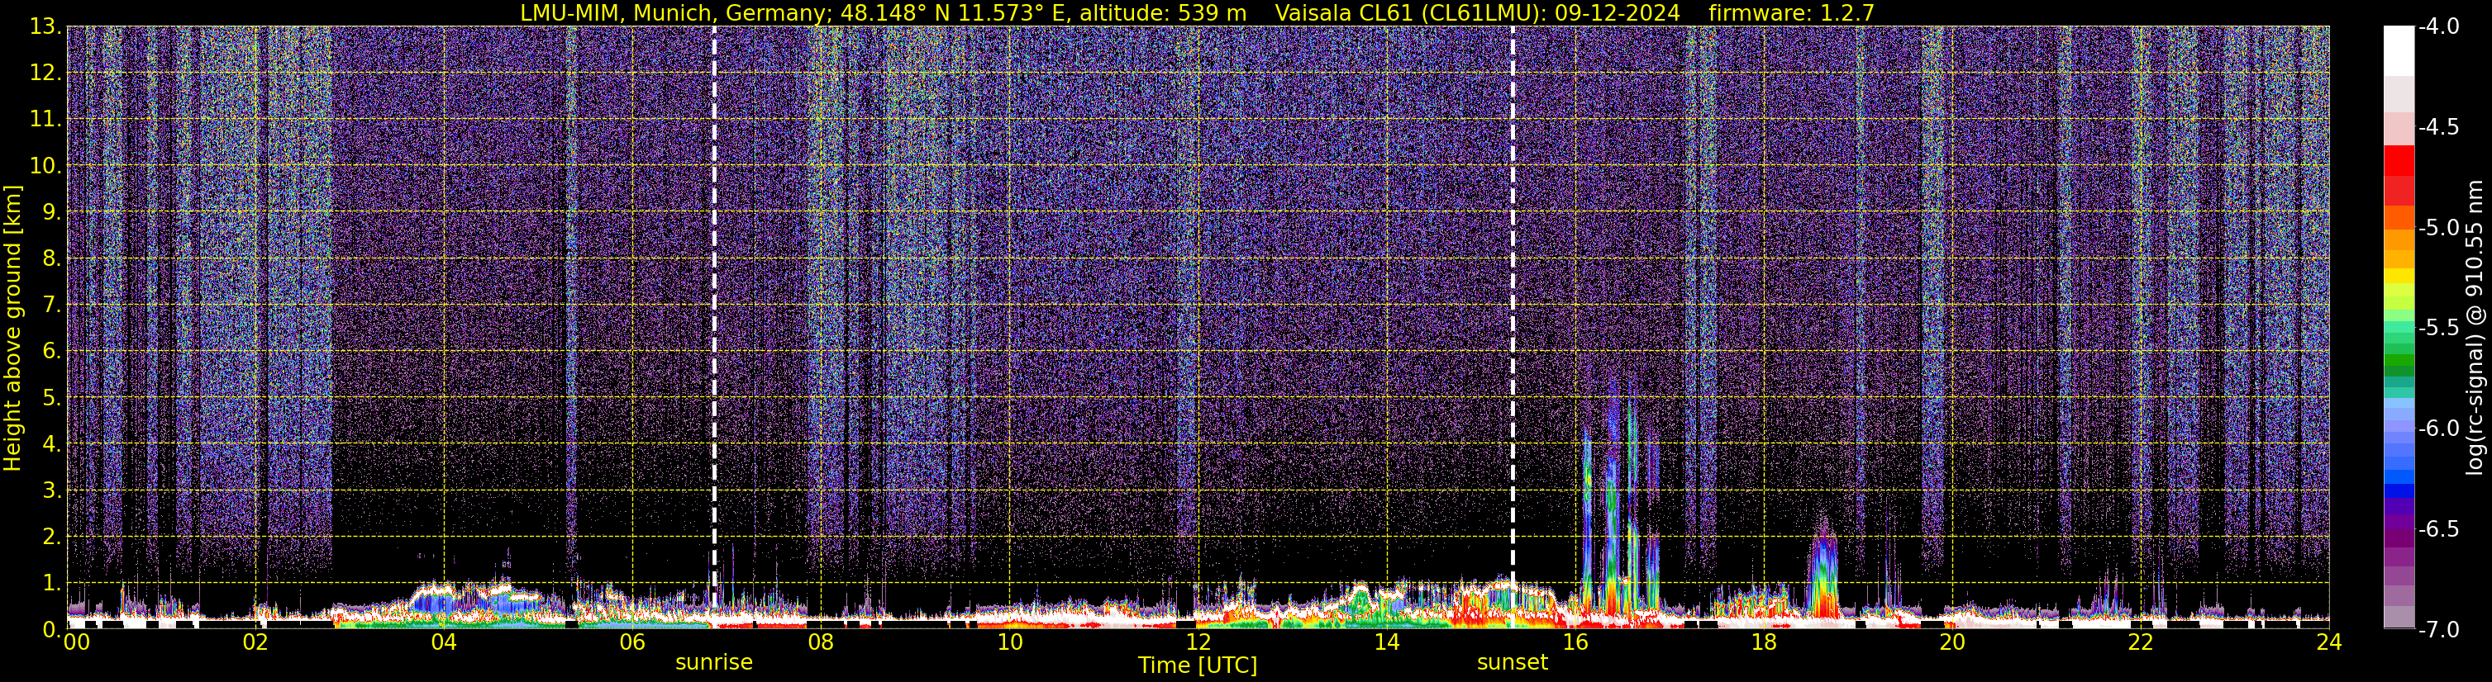Click the '12' time axis tick label

pyautogui.click(x=1198, y=643)
